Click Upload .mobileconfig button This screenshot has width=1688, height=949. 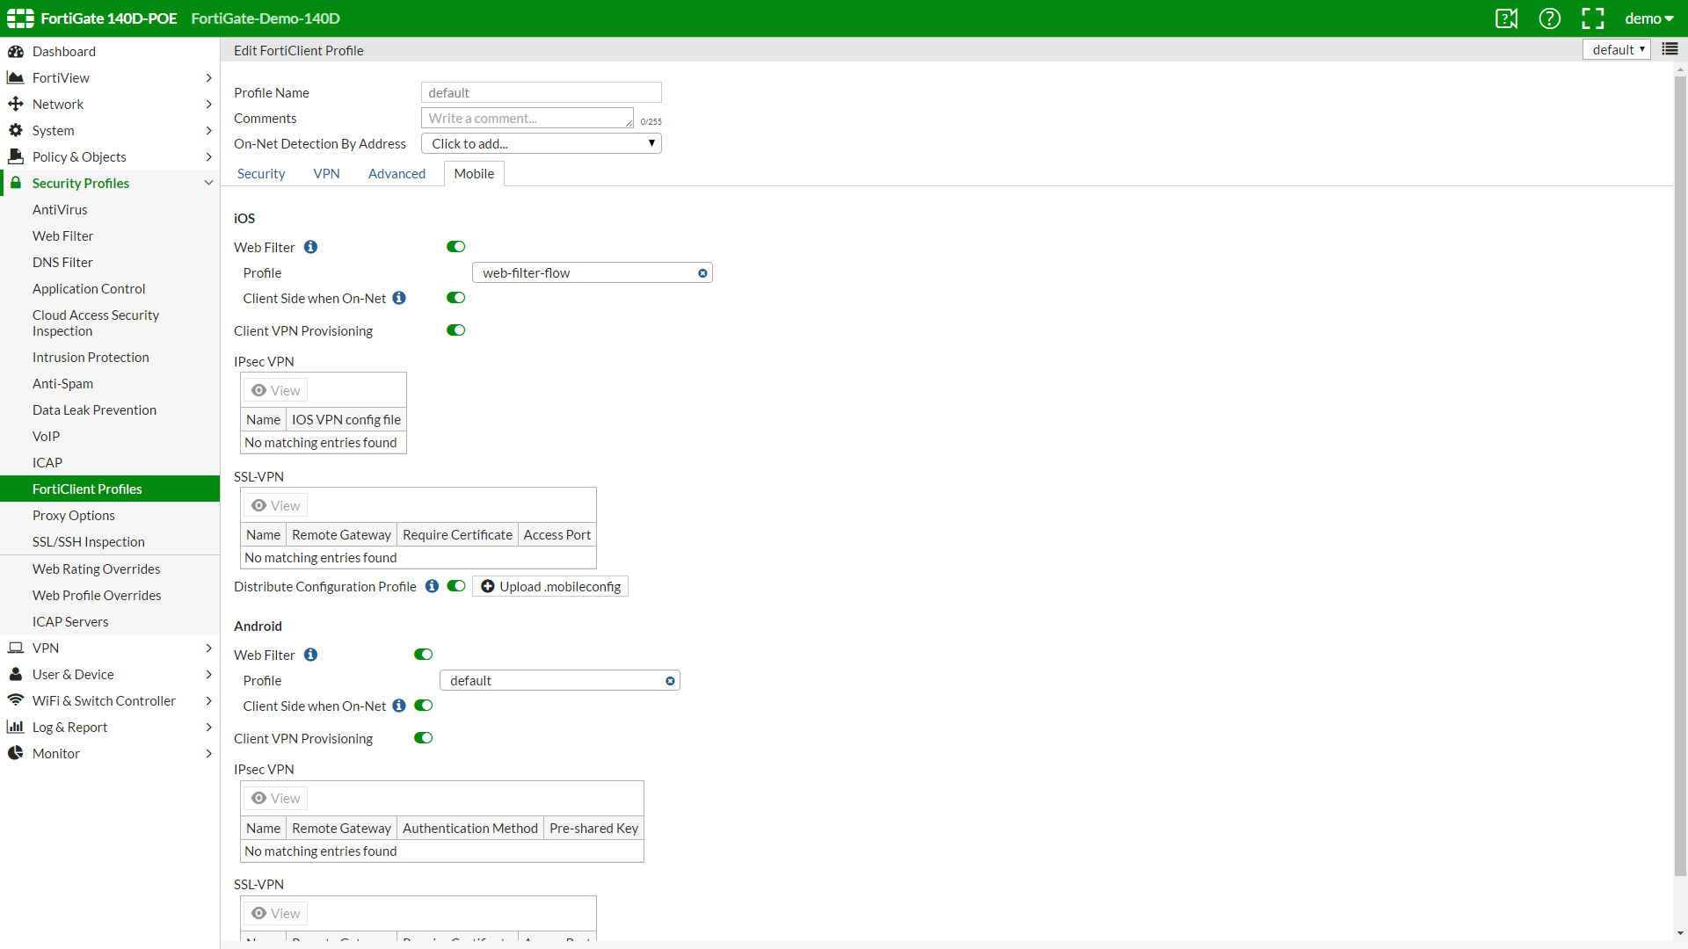(x=550, y=586)
